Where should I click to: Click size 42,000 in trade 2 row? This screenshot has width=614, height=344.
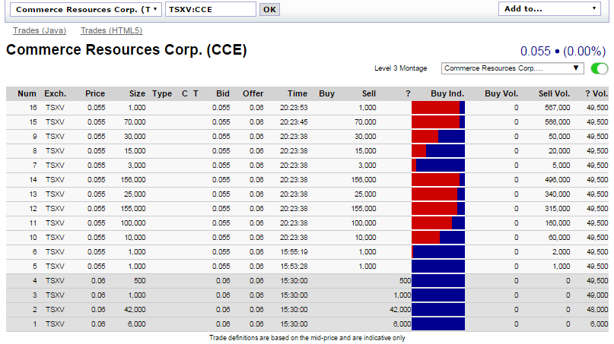[x=135, y=310]
